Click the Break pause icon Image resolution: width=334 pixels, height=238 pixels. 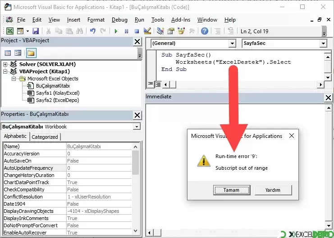point(126,31)
